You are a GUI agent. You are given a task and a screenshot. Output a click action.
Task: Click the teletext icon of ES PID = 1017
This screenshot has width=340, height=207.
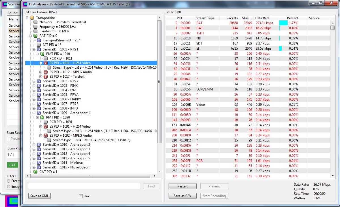click(46, 77)
